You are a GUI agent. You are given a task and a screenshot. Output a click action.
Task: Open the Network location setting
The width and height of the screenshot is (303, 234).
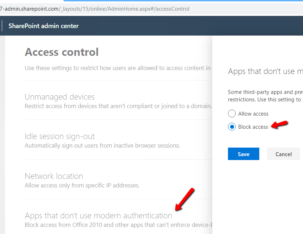tap(54, 176)
